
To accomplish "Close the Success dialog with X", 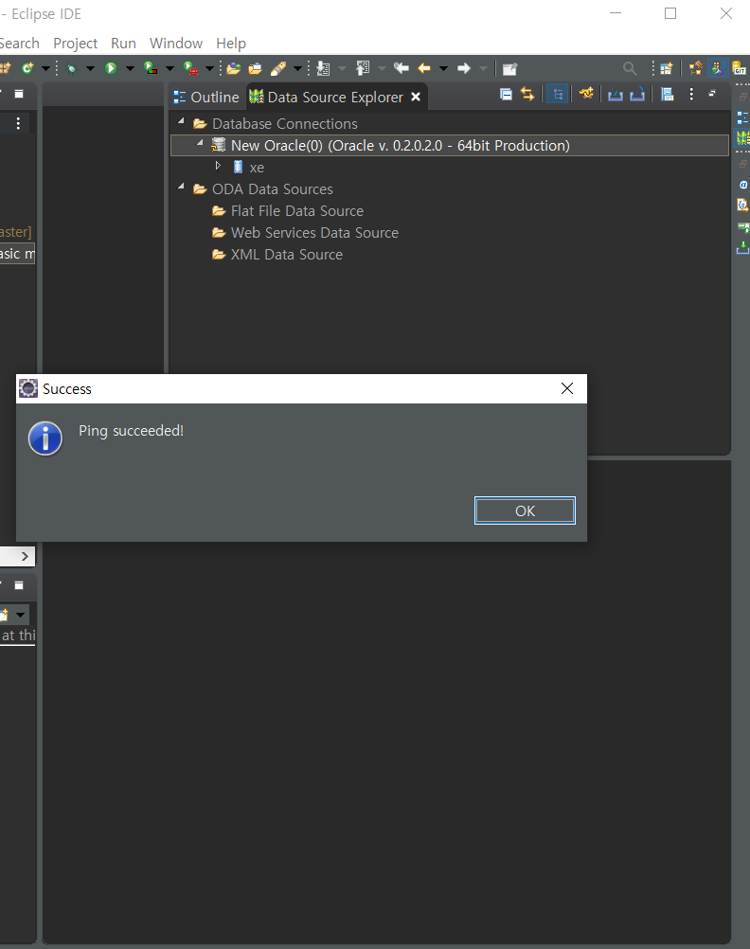I will tap(567, 388).
